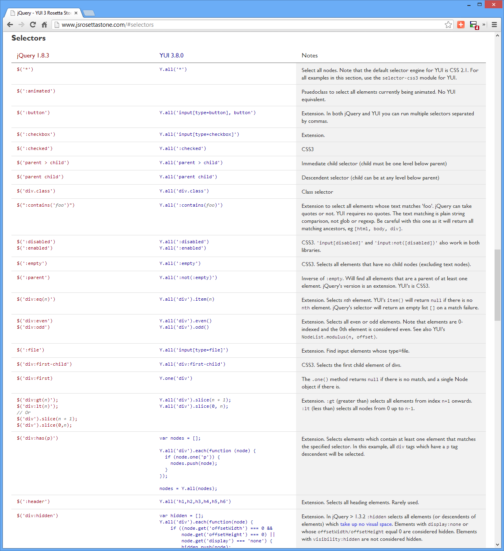
Task: Click the jQuery 1.8.3 column header
Action: [33, 55]
